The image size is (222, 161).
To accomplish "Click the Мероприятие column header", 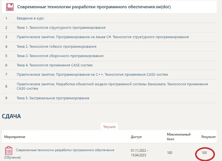I will tap(15, 137).
